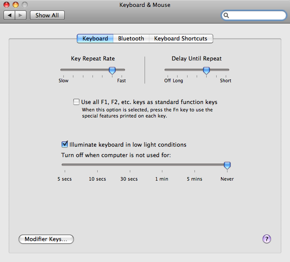290x262 pixels.
Task: Click the Key Repeat Rate heading
Action: [93, 59]
